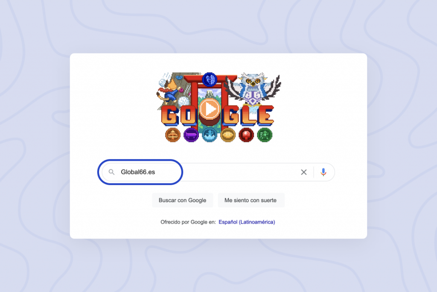Click the magnifying glass search icon
Viewport: 437px width, 292px height.
coord(111,172)
